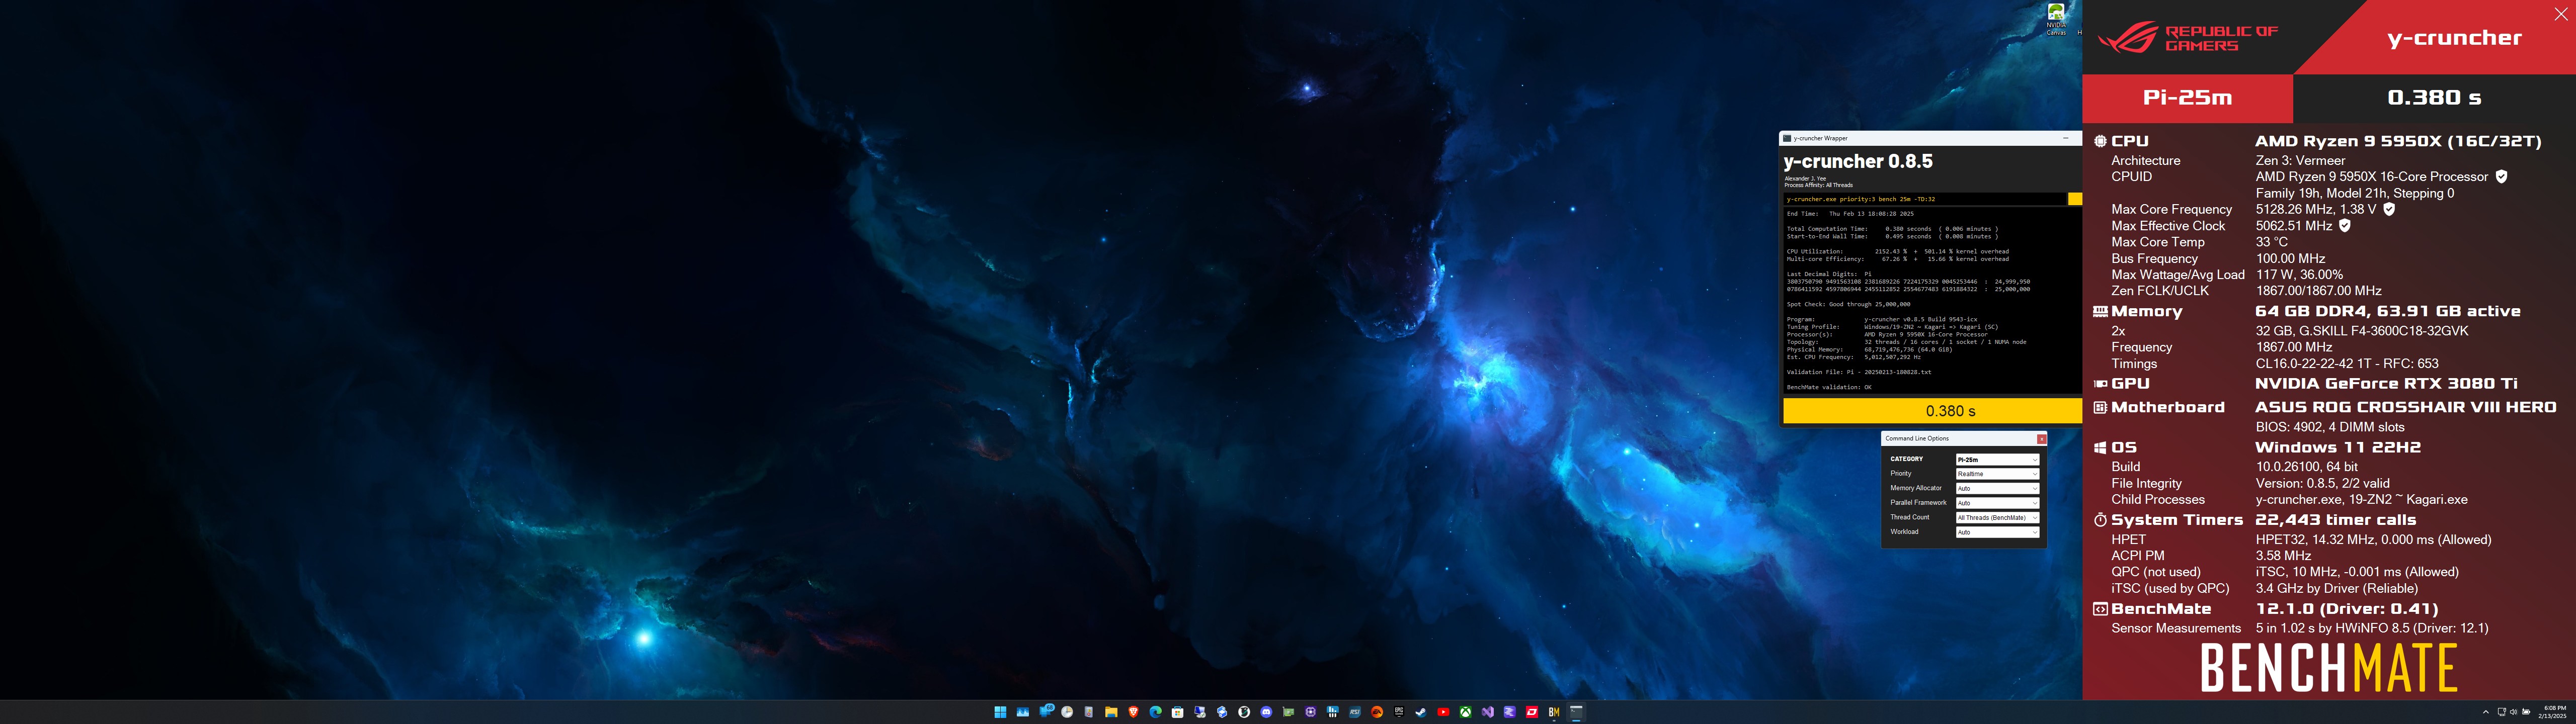Open YouTube taskbar icon
This screenshot has height=724, width=2576.
(x=1443, y=712)
